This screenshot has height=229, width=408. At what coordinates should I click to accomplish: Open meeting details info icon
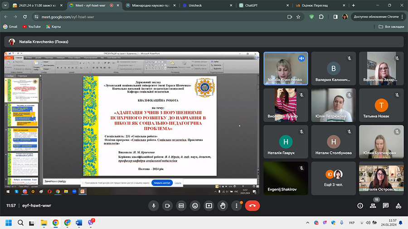(x=360, y=205)
